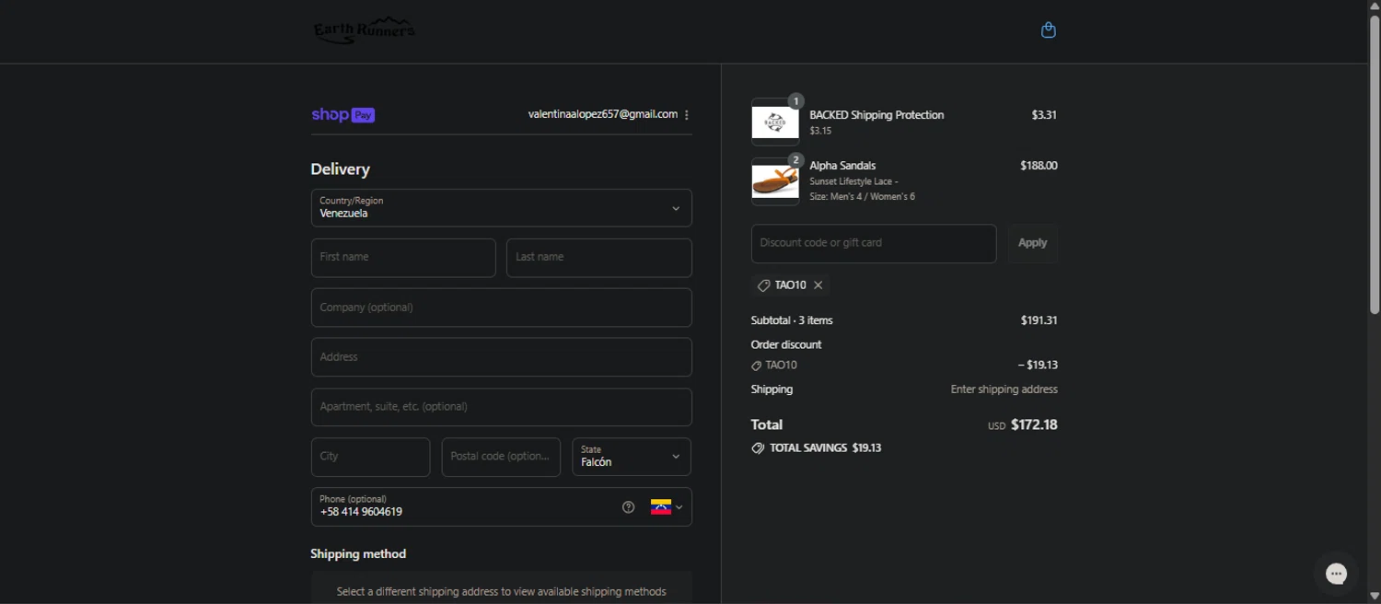
Task: Click the discount value '– $19.13'
Action: (x=1038, y=366)
